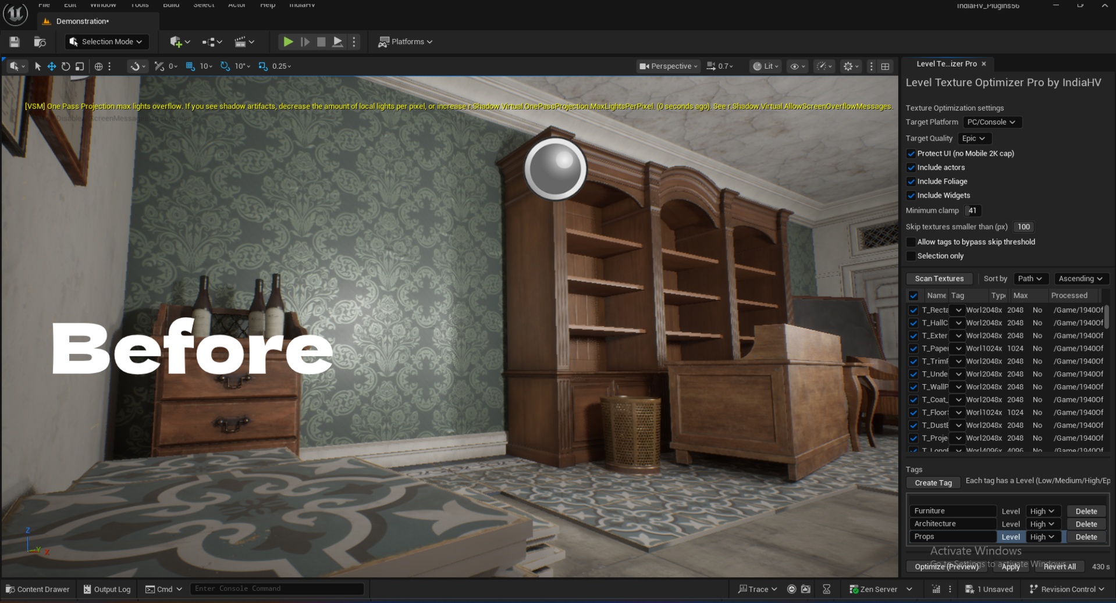Open the Help menu
The height and width of the screenshot is (603, 1116).
pyautogui.click(x=268, y=5)
